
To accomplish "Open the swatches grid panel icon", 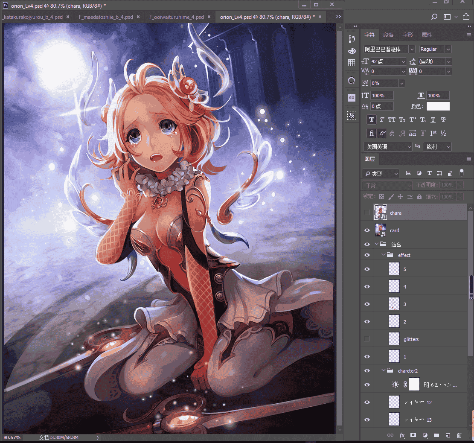I will click(352, 63).
